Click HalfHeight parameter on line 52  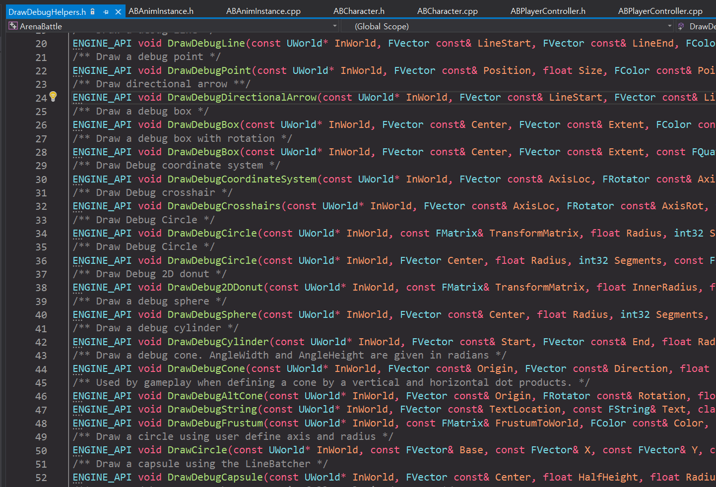click(x=608, y=477)
